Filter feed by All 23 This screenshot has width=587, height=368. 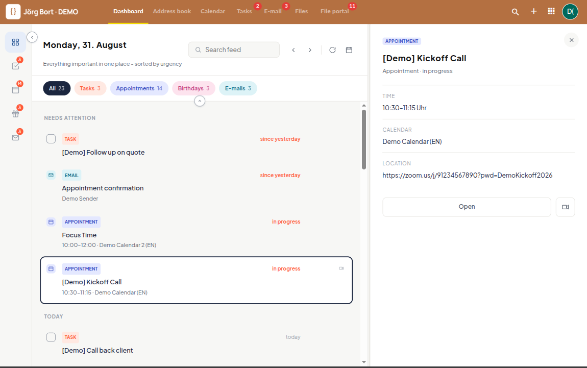[57, 88]
